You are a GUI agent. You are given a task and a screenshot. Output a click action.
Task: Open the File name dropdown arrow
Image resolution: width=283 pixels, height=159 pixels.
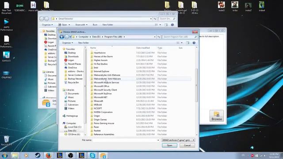tap(158, 140)
